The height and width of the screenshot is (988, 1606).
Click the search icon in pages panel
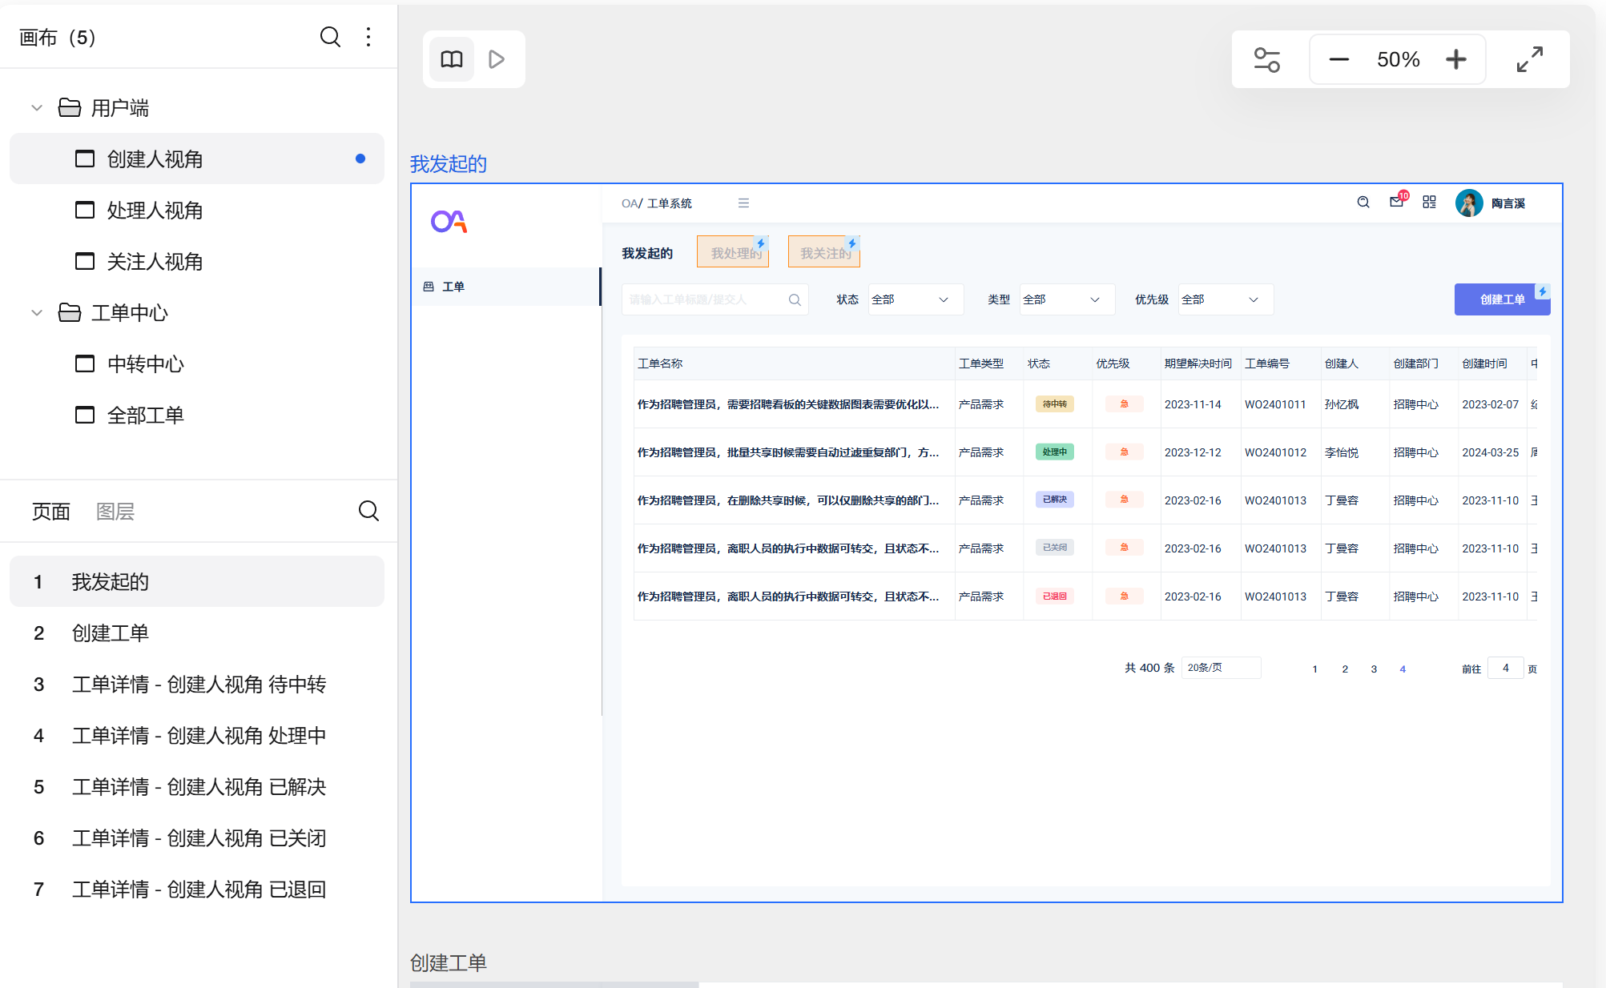(368, 511)
